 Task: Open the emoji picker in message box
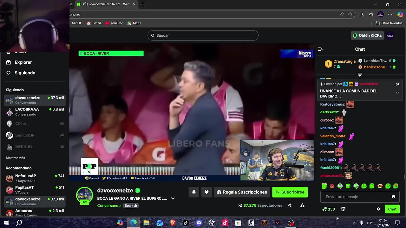tap(393, 197)
